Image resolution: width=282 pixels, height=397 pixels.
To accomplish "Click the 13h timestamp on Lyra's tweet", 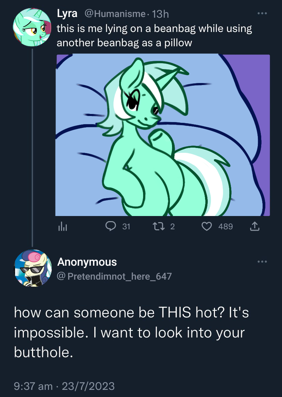I will pos(161,14).
